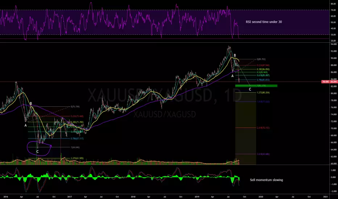This screenshot has width=338, height=199.
Task: Click the purple hand-drawn ellipse around the 2016 low
Action: (x=39, y=148)
